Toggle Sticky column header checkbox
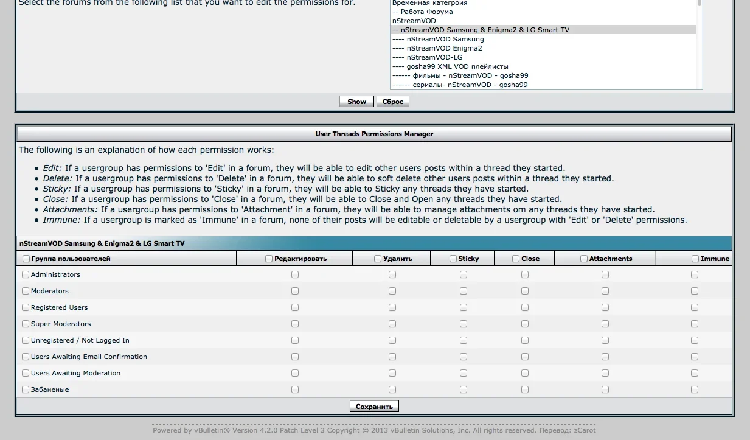 click(453, 259)
